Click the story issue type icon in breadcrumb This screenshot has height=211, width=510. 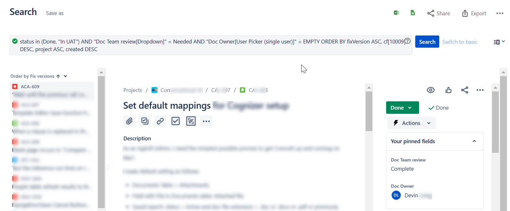pyautogui.click(x=243, y=90)
